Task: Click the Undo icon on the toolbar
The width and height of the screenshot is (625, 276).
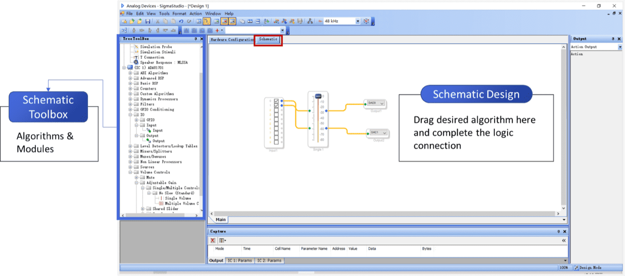Action: (181, 21)
